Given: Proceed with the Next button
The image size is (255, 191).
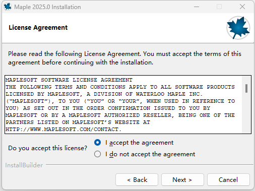Looking at the screenshot, I should 182,180.
